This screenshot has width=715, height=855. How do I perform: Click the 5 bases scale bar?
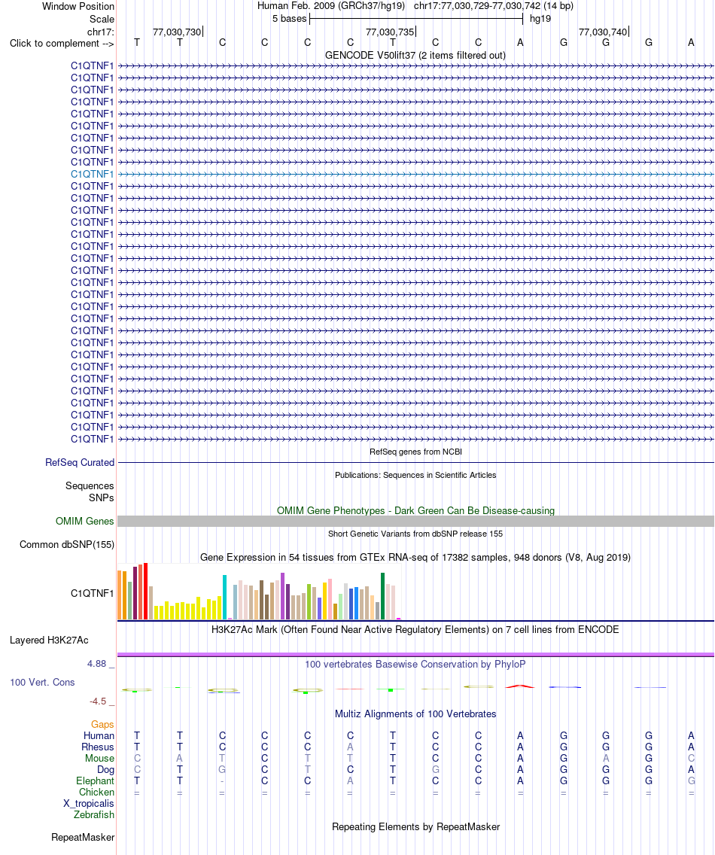pos(415,19)
